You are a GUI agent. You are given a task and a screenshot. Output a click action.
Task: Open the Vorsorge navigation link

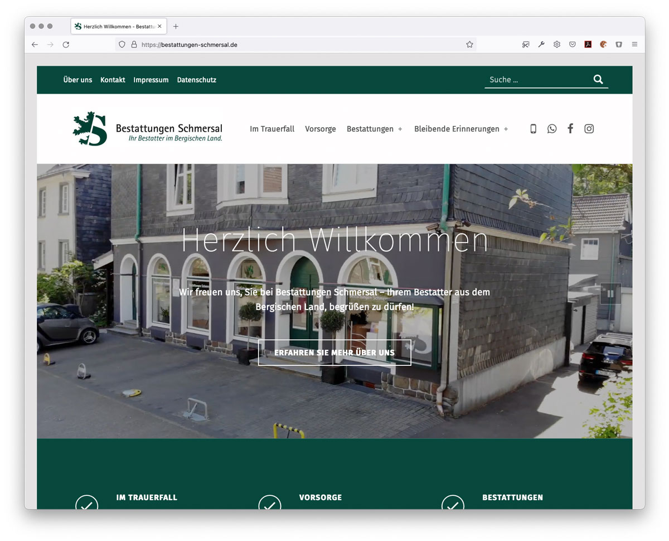(x=320, y=129)
